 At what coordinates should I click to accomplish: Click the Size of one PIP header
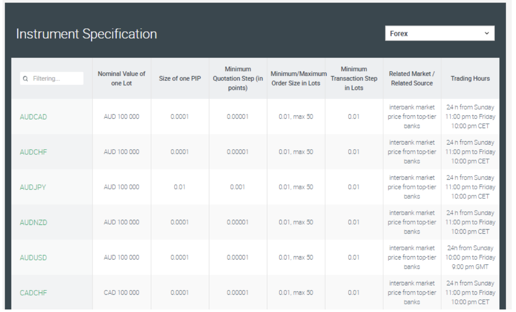[180, 79]
